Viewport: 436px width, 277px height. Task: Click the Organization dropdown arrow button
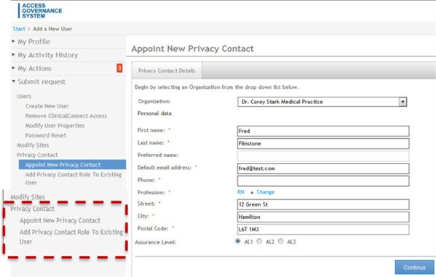click(x=403, y=102)
